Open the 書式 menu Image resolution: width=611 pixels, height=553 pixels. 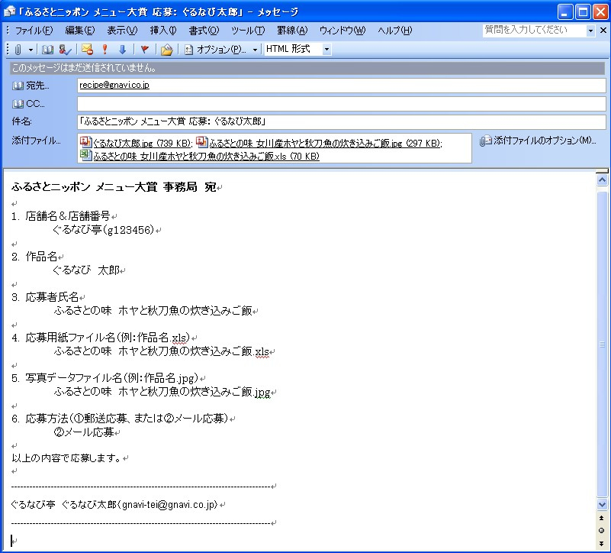[203, 31]
